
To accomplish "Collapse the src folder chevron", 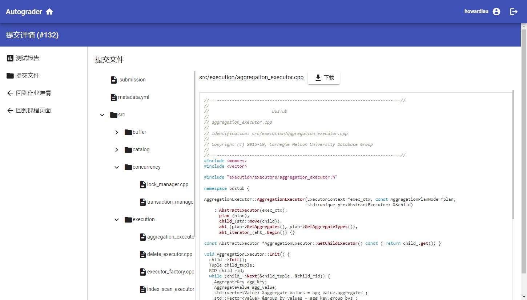I will click(102, 115).
